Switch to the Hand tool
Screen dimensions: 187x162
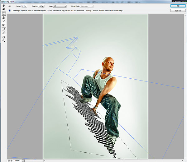tap(4, 37)
